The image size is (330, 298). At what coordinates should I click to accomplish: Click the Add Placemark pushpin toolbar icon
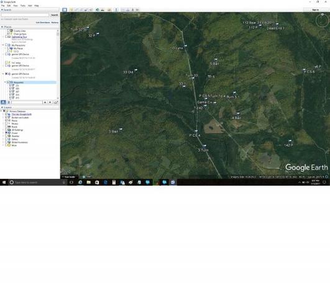tap(71, 10)
